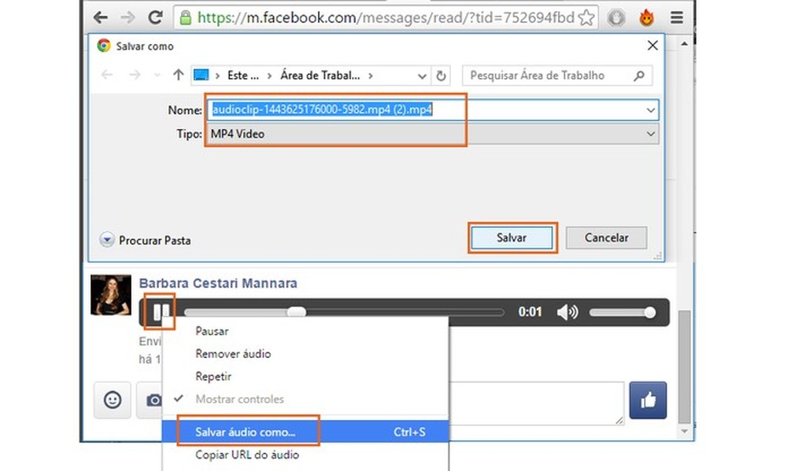
Task: Select the emoji smiley icon
Action: pos(112,400)
